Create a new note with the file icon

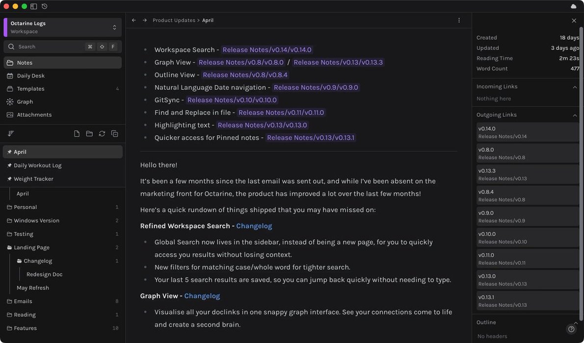(x=77, y=134)
